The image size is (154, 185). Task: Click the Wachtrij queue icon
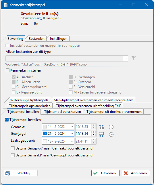tap(8, 173)
